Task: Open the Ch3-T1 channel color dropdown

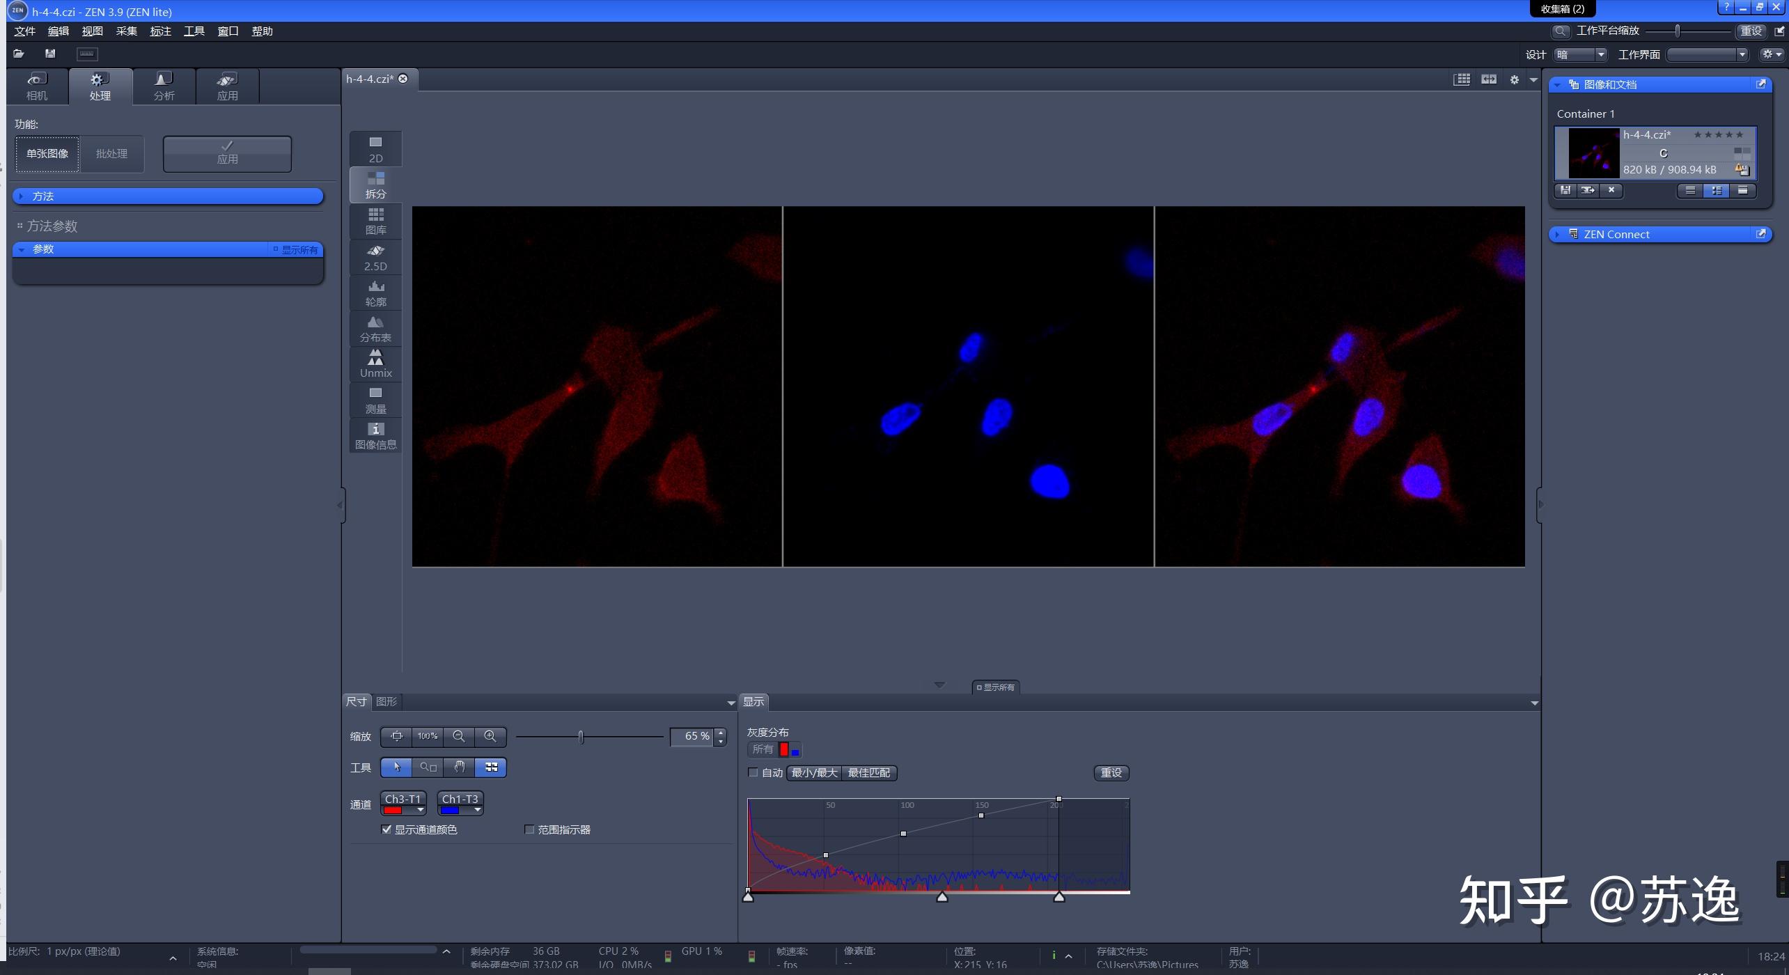Action: [421, 810]
